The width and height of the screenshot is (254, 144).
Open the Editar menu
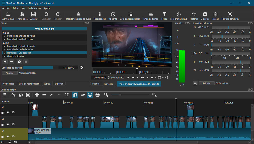pos(16,8)
